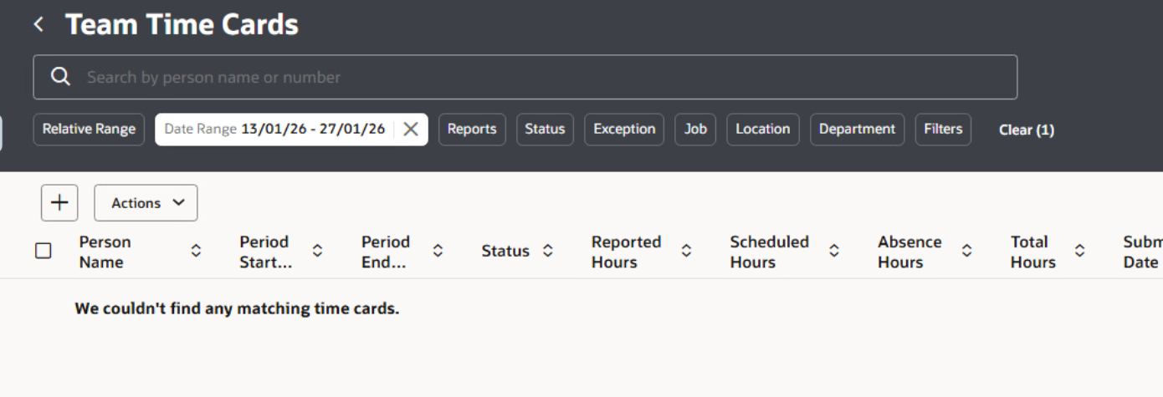Image resolution: width=1163 pixels, height=397 pixels.
Task: Focus the person name or number search field
Action: (x=525, y=77)
